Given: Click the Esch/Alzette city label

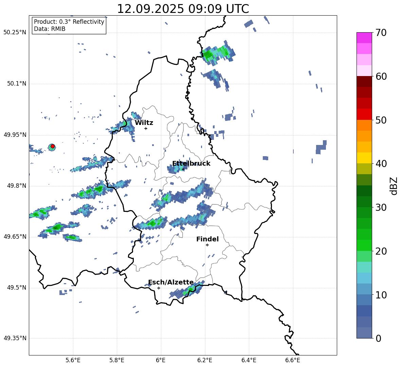Looking at the screenshot, I should point(171,282).
